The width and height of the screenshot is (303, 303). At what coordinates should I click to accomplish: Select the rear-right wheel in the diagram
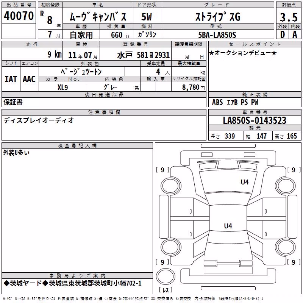[x=286, y=247]
